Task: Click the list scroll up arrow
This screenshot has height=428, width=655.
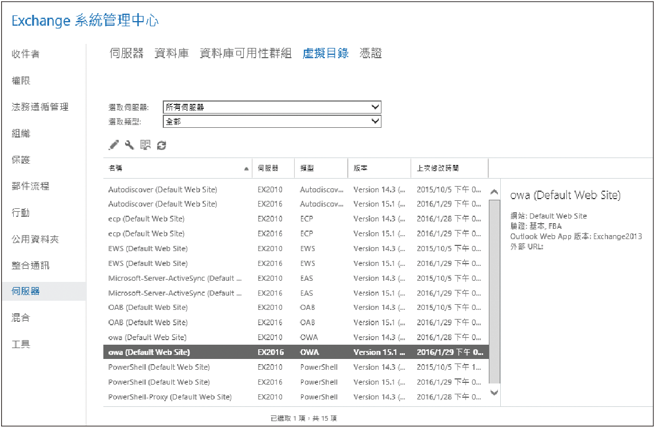Action: [494, 192]
